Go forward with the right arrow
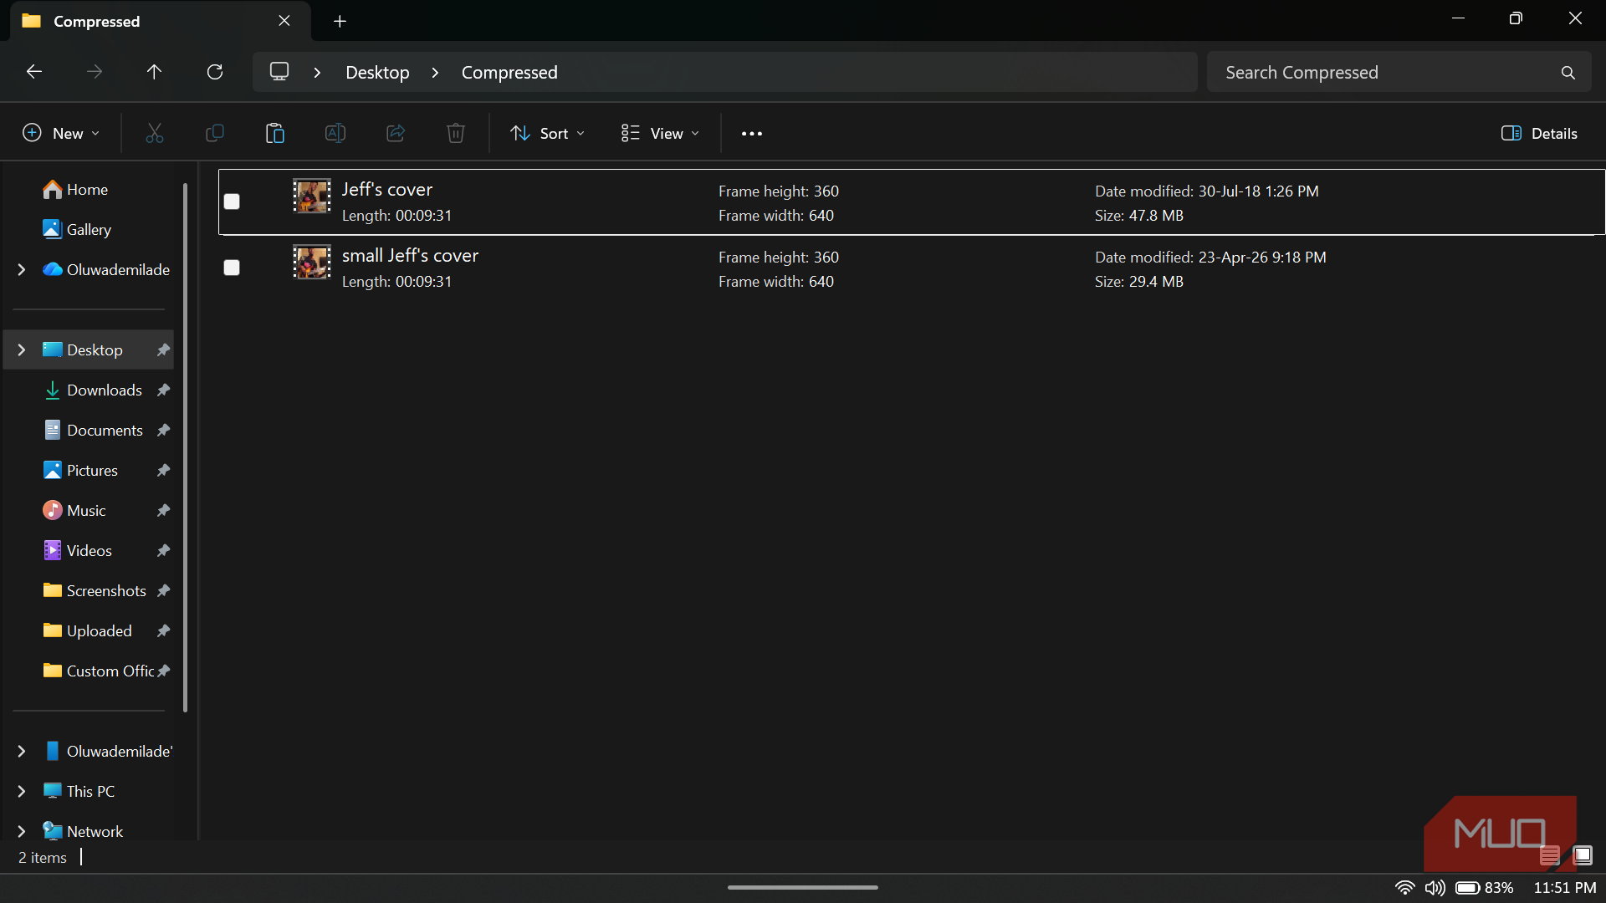 tap(95, 72)
